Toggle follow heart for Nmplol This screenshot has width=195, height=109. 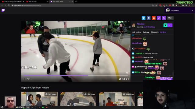click(165, 25)
